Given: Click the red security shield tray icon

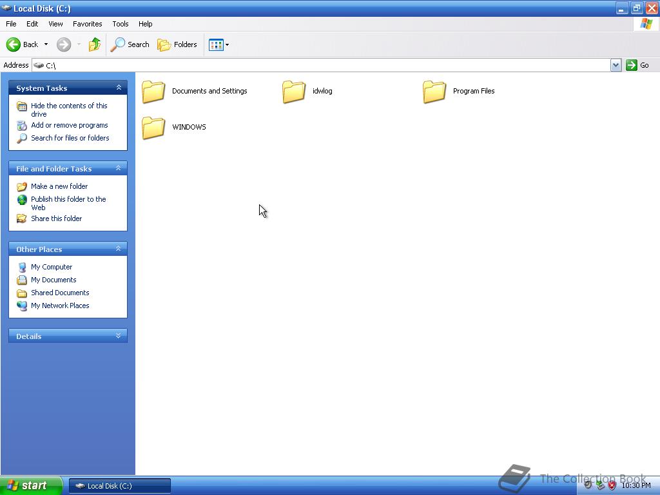Looking at the screenshot, I should 612,485.
